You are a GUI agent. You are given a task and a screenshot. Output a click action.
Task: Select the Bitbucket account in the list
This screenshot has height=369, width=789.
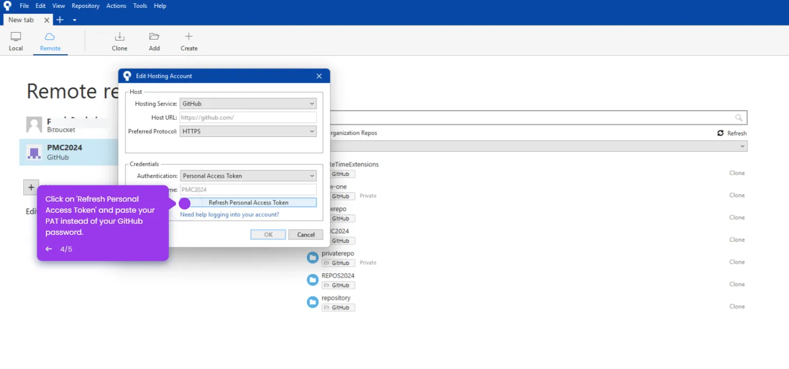point(69,125)
